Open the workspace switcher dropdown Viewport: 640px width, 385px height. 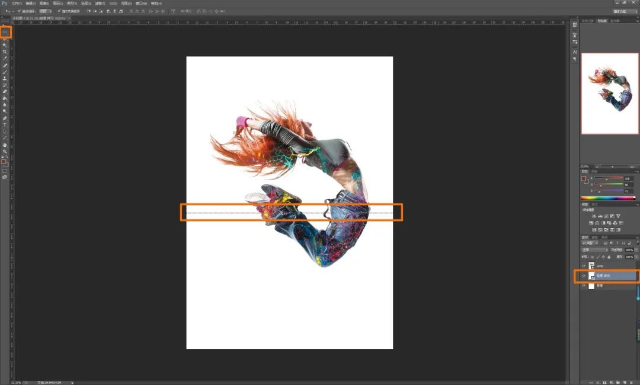click(x=625, y=11)
